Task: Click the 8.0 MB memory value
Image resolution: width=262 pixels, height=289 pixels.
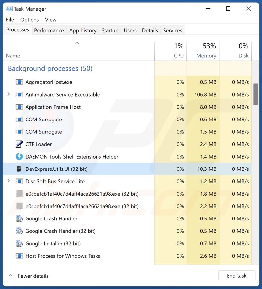Action: (208, 107)
